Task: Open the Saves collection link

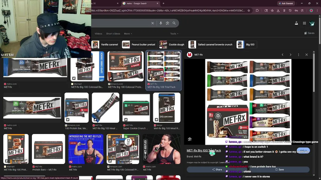Action: coord(309,33)
